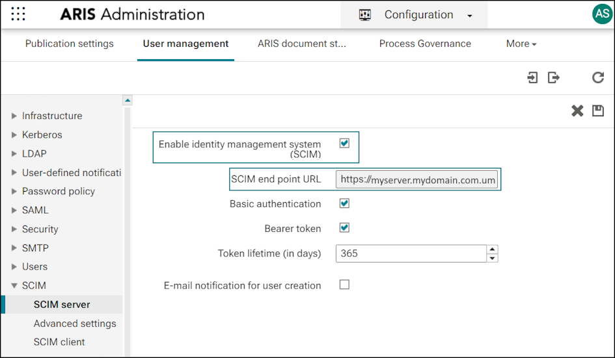The image size is (615, 358).
Task: Click the export configuration icon
Action: coord(553,77)
